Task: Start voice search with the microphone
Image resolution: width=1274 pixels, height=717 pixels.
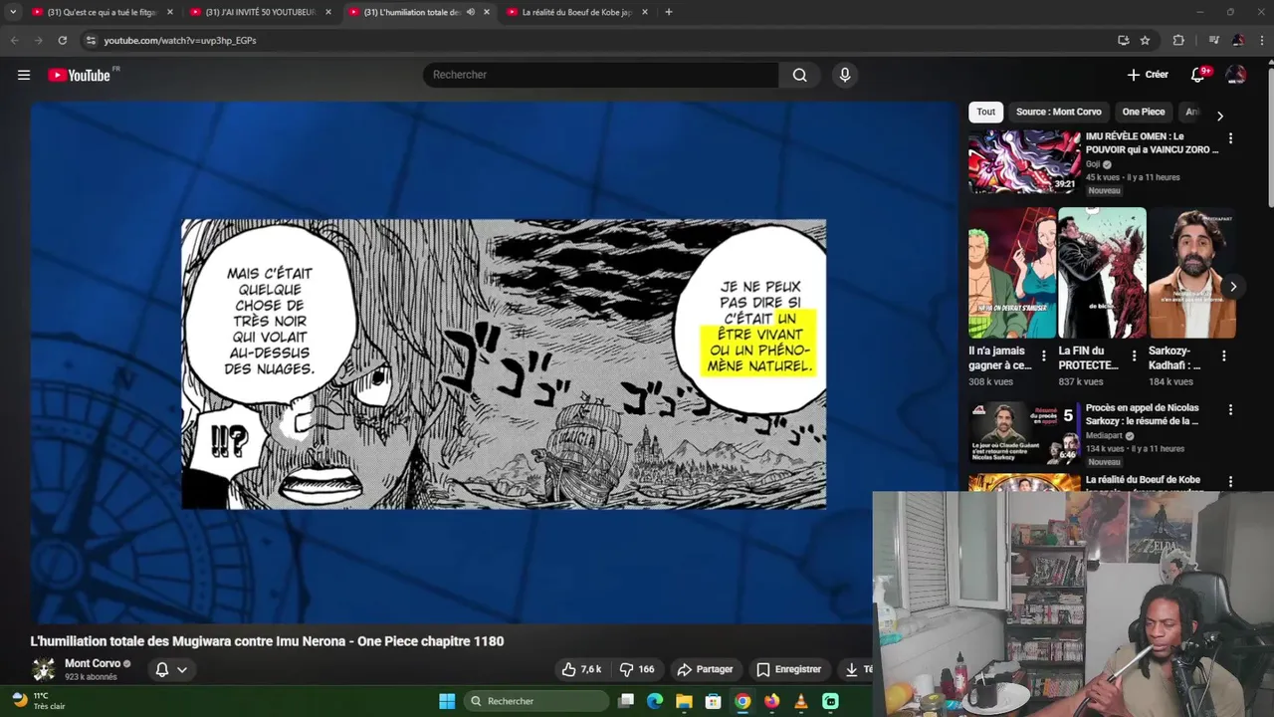Action: [844, 75]
